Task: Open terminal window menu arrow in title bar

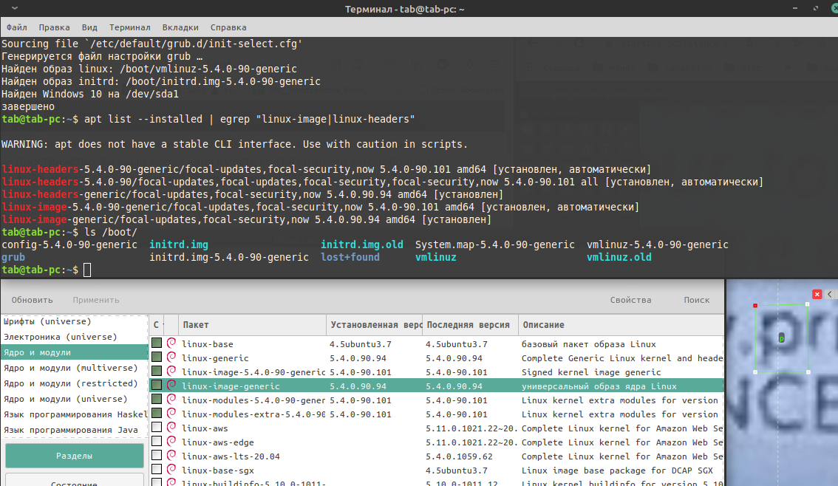Action: 15,8
